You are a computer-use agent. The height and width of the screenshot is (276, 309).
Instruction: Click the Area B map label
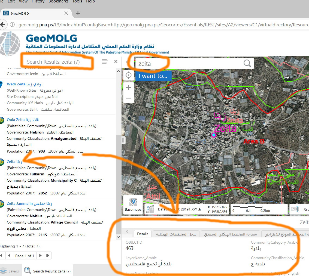254,141
